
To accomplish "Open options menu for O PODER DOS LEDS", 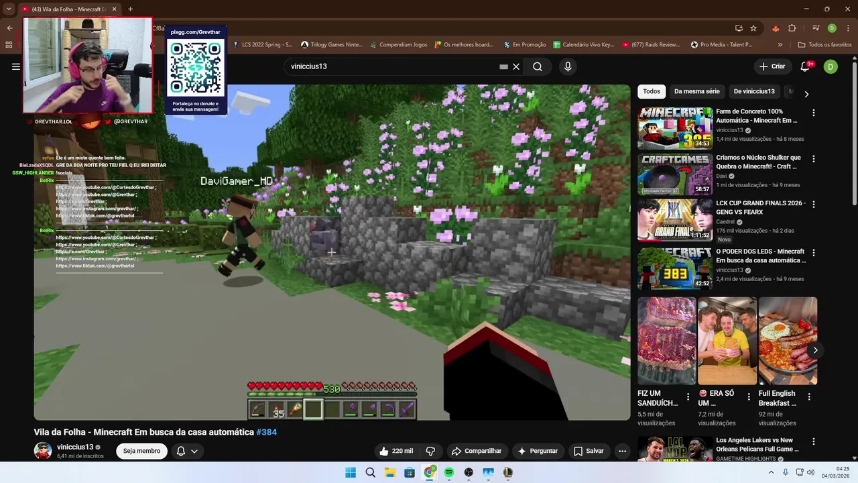I will [814, 253].
